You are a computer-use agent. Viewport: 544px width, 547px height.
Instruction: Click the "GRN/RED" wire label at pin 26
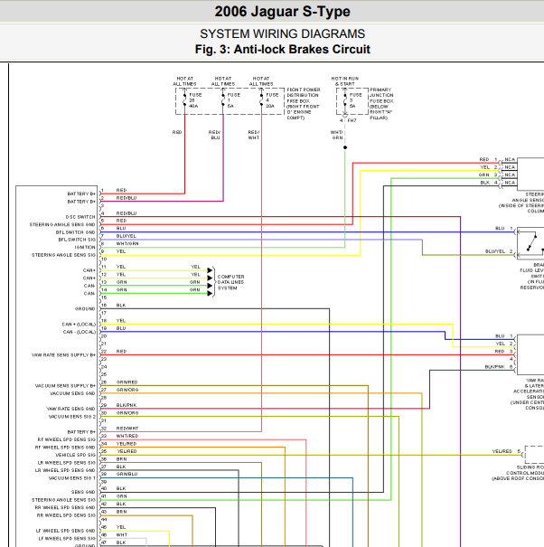(x=127, y=382)
